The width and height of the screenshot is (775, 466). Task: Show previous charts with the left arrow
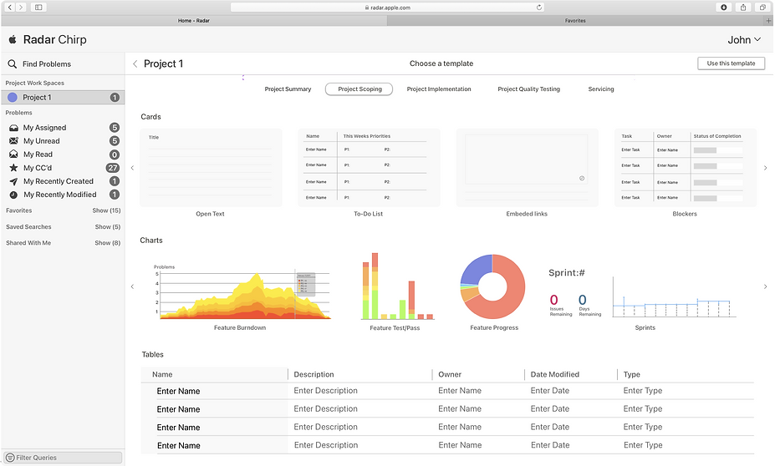(x=132, y=286)
